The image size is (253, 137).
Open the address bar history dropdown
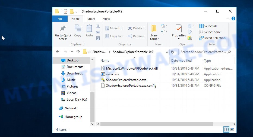click(167, 52)
